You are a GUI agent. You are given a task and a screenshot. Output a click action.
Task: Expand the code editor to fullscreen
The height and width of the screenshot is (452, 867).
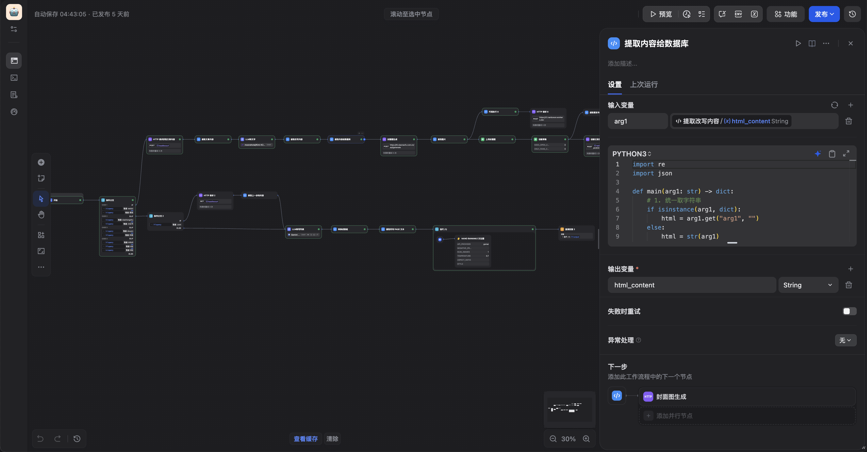(846, 154)
